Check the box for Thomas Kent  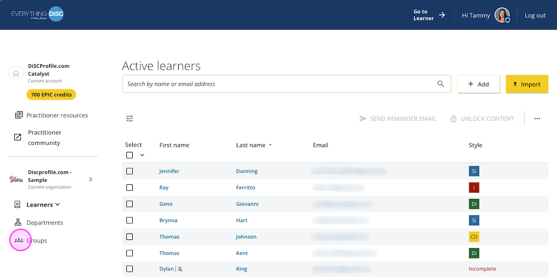(130, 253)
